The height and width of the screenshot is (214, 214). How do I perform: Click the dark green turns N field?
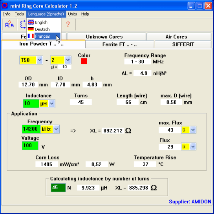click(x=58, y=188)
